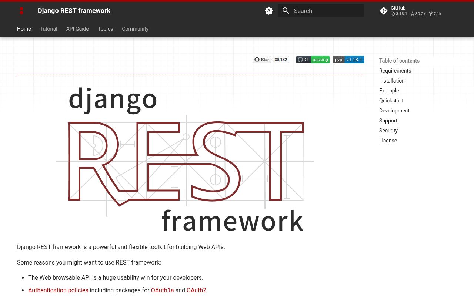The height and width of the screenshot is (296, 474).
Task: Click the search magnifier icon
Action: [286, 11]
